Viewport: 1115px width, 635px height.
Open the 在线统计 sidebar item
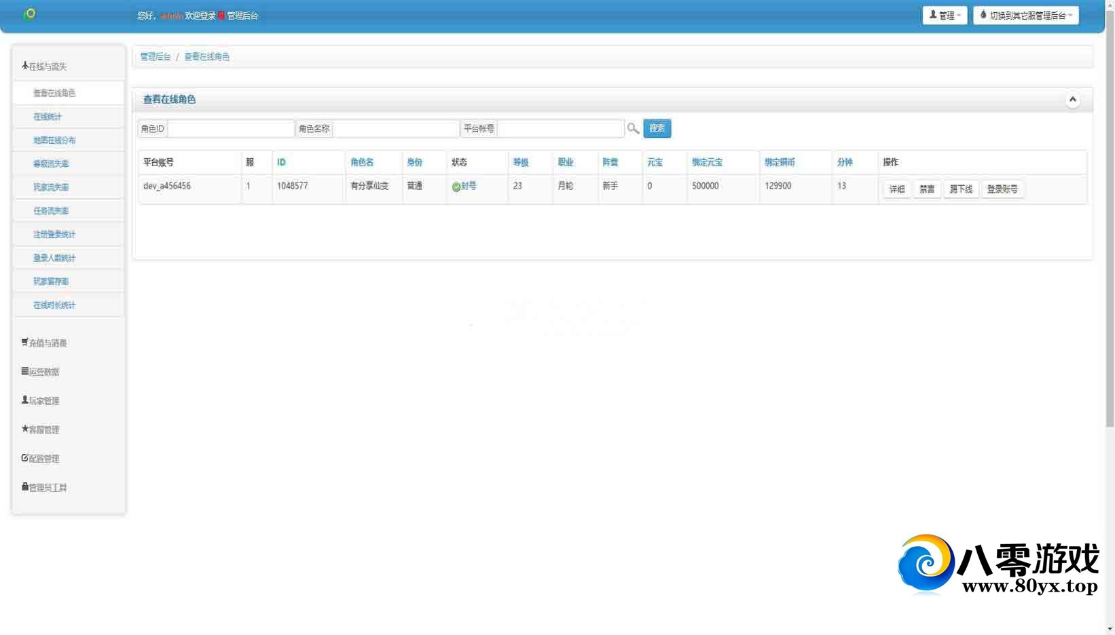pyautogui.click(x=69, y=117)
